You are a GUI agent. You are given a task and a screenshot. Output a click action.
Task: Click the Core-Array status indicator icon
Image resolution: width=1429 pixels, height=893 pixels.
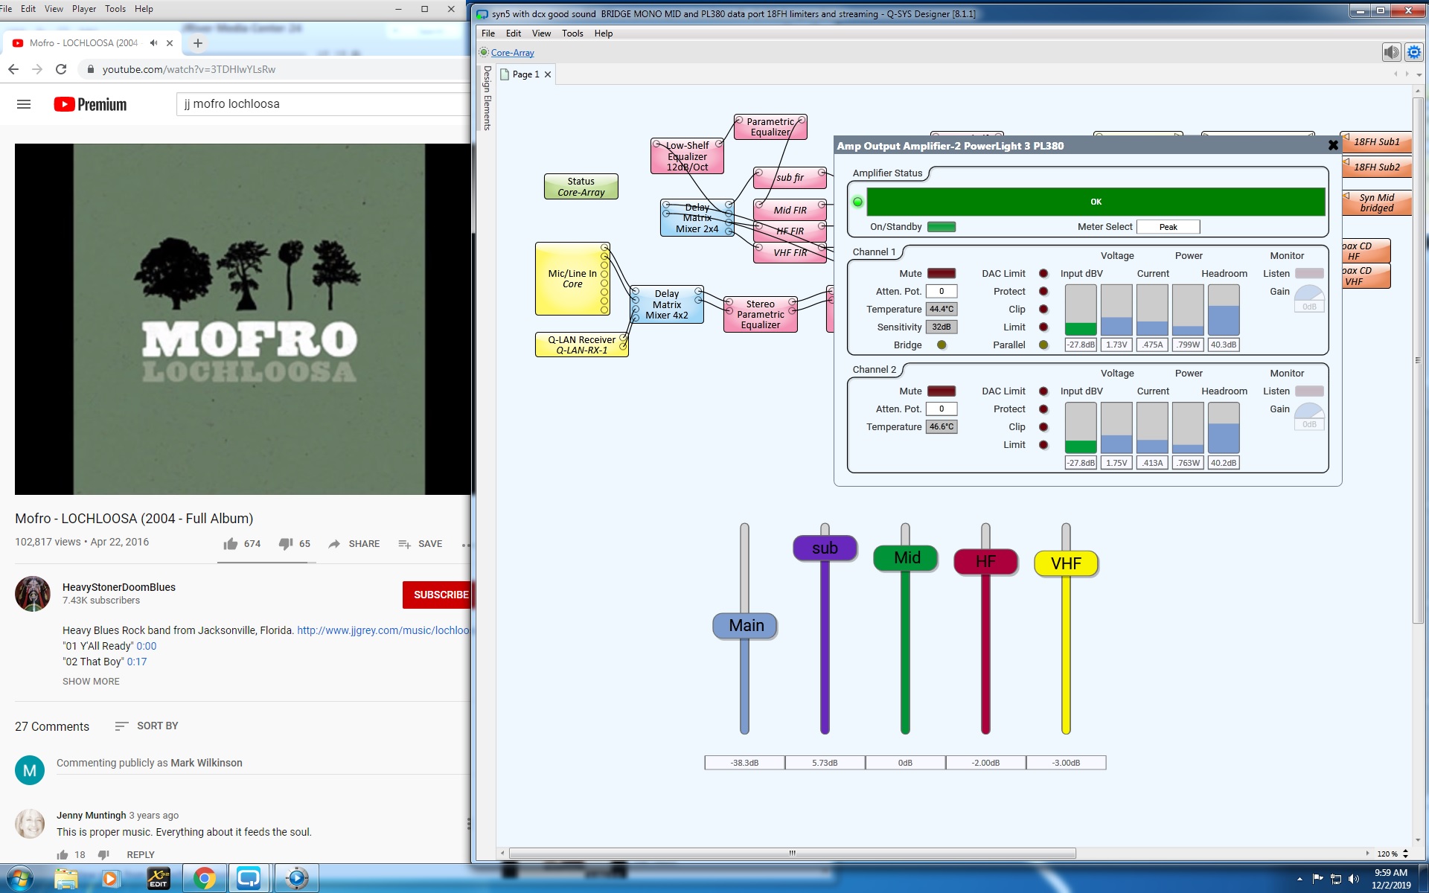coord(484,52)
